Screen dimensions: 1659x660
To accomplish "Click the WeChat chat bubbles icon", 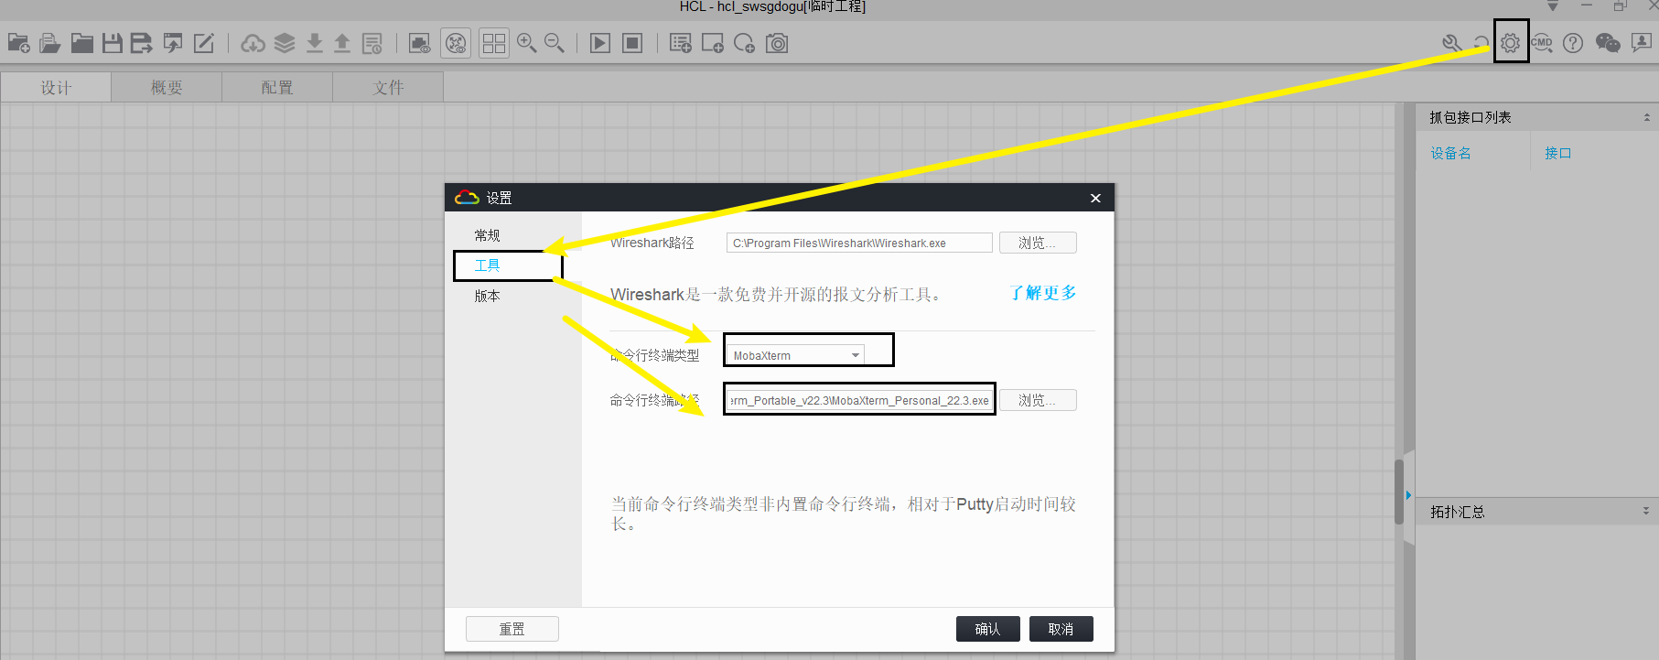I will 1608,43.
